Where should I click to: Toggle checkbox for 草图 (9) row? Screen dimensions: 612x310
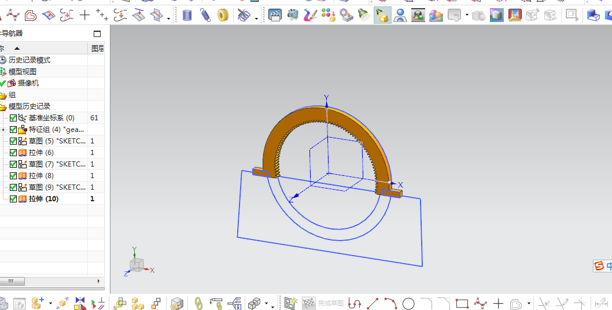point(13,187)
